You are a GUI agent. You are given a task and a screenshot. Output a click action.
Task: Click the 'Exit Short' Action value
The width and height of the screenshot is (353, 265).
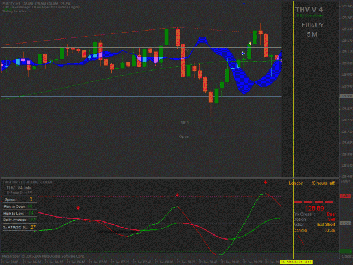pyautogui.click(x=326, y=224)
